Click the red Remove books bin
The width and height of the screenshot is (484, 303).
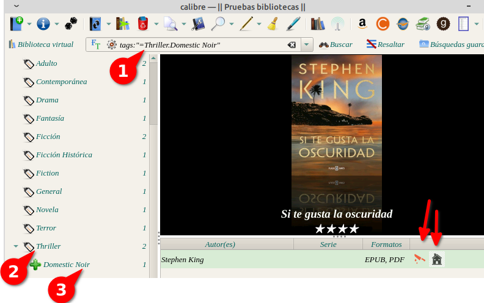[x=143, y=24]
